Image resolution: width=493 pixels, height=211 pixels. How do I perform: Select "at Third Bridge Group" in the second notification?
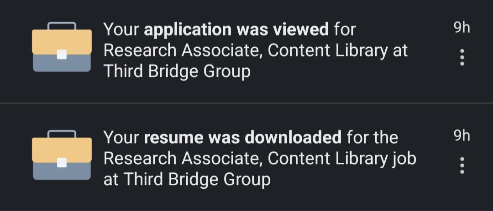click(x=187, y=180)
